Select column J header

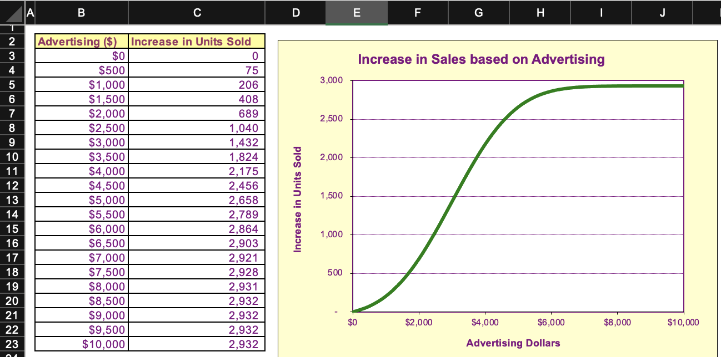663,13
